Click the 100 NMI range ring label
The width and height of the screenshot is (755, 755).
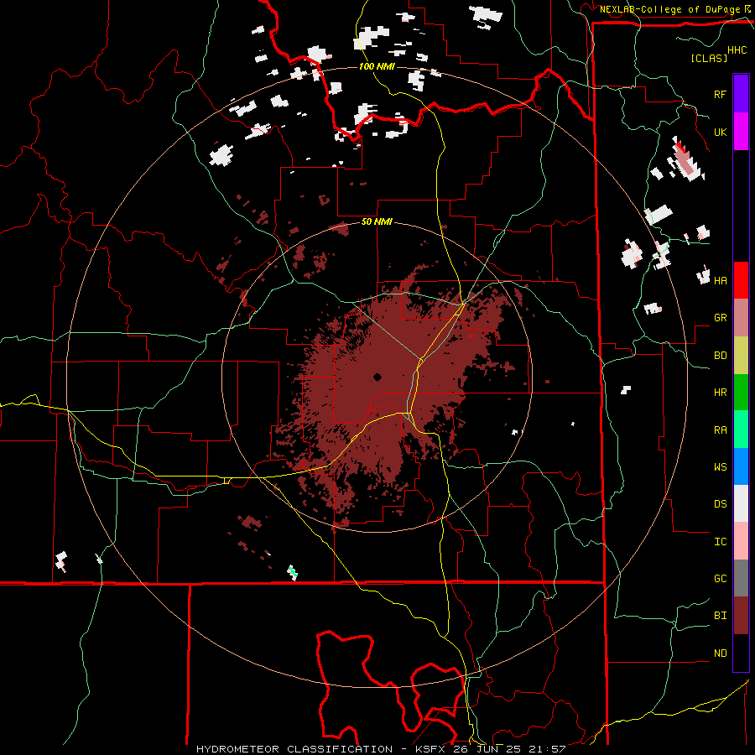(x=377, y=66)
